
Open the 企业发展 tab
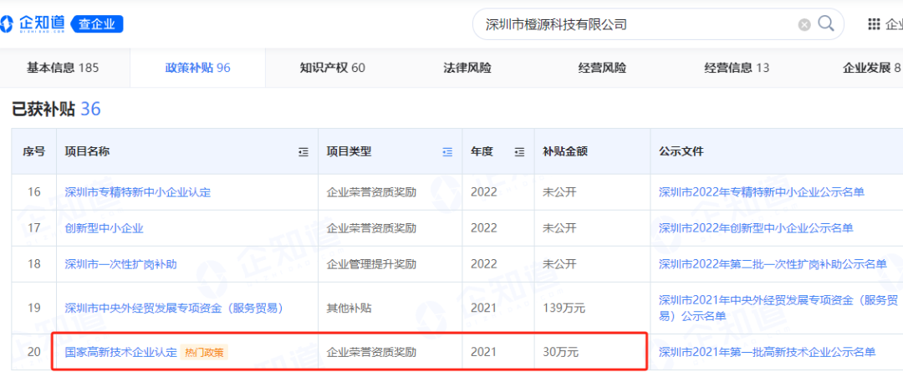pyautogui.click(x=871, y=68)
